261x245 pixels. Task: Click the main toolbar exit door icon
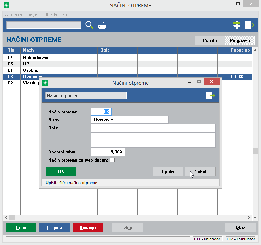pyautogui.click(x=250, y=25)
